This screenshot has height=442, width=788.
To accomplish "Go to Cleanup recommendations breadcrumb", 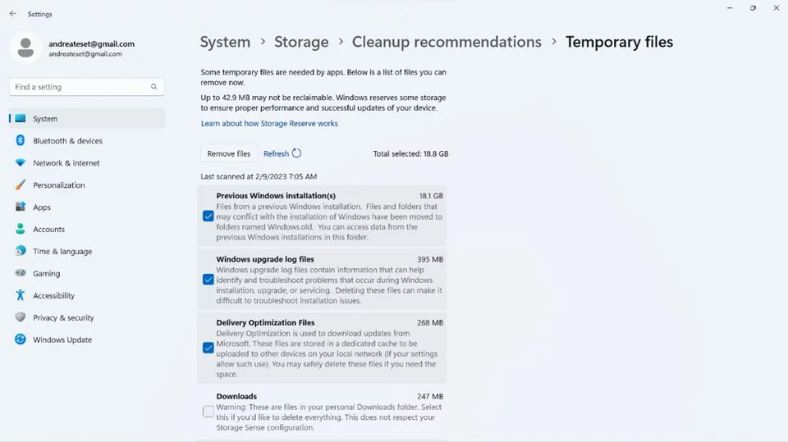I will (447, 42).
